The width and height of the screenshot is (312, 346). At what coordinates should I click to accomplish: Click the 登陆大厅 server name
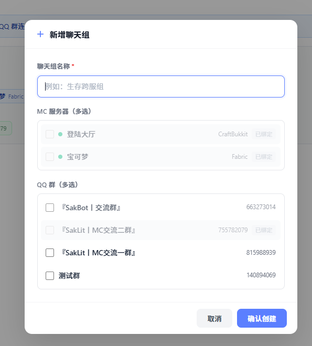[81, 134]
